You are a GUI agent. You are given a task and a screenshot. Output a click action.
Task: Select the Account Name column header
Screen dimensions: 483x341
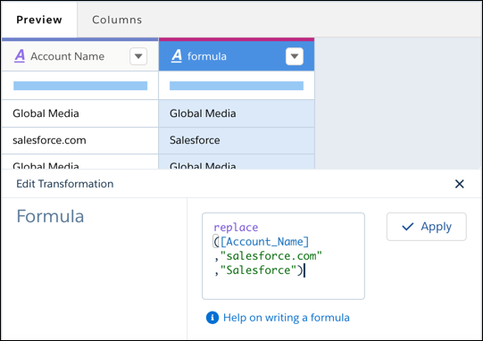coord(79,56)
